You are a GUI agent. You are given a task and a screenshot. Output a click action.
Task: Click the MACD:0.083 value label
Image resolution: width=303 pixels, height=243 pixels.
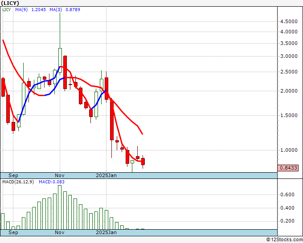pyautogui.click(x=52, y=182)
